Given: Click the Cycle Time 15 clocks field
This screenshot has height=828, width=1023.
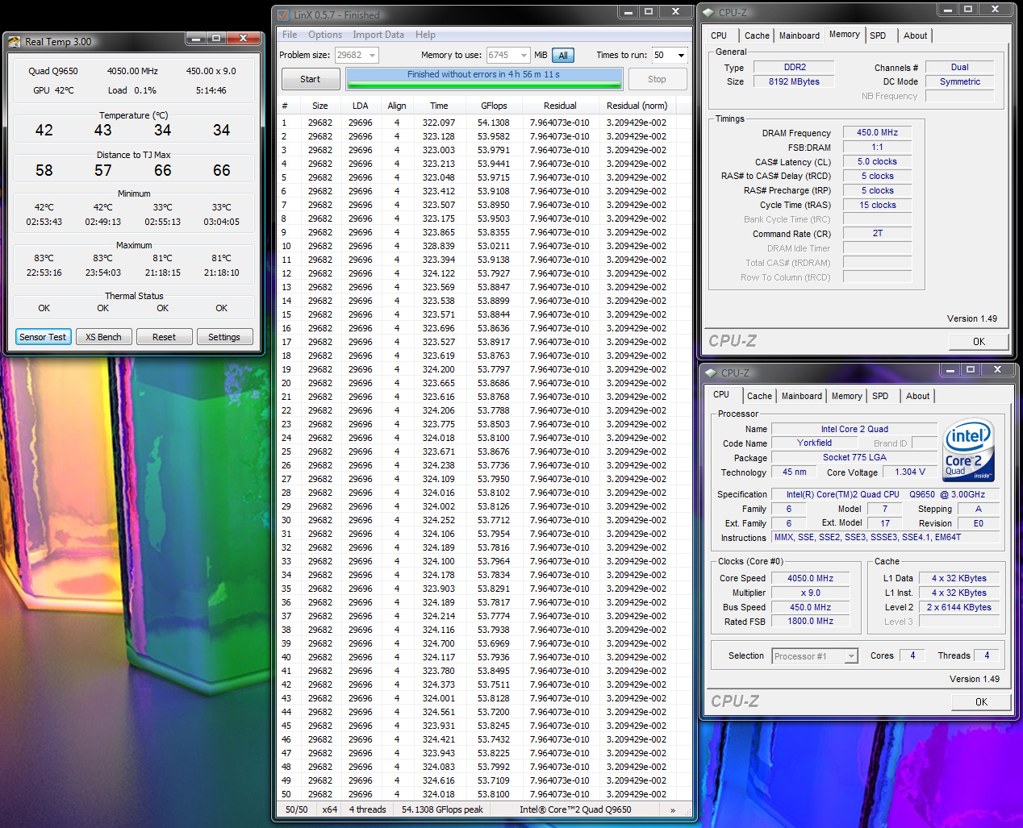Looking at the screenshot, I should (877, 205).
